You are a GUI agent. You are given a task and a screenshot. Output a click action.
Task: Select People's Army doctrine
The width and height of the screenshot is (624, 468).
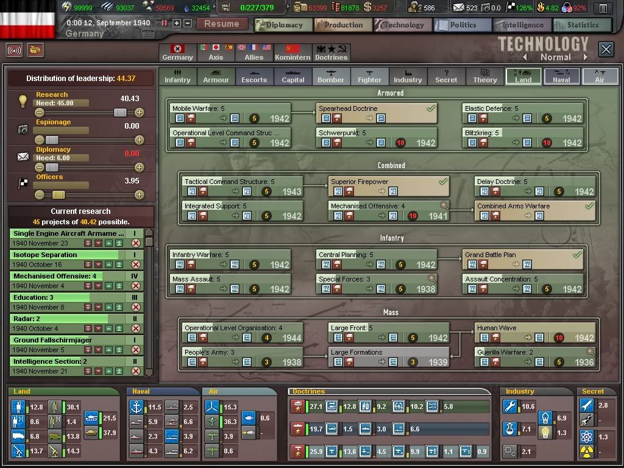tap(243, 357)
